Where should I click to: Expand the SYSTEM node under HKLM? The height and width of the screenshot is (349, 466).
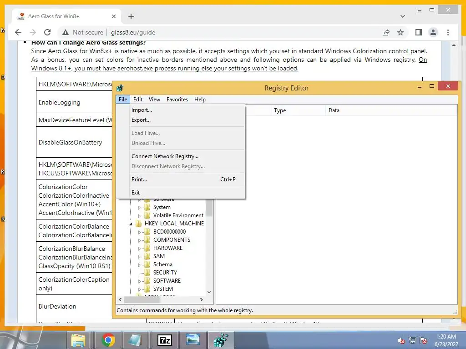coord(139,289)
